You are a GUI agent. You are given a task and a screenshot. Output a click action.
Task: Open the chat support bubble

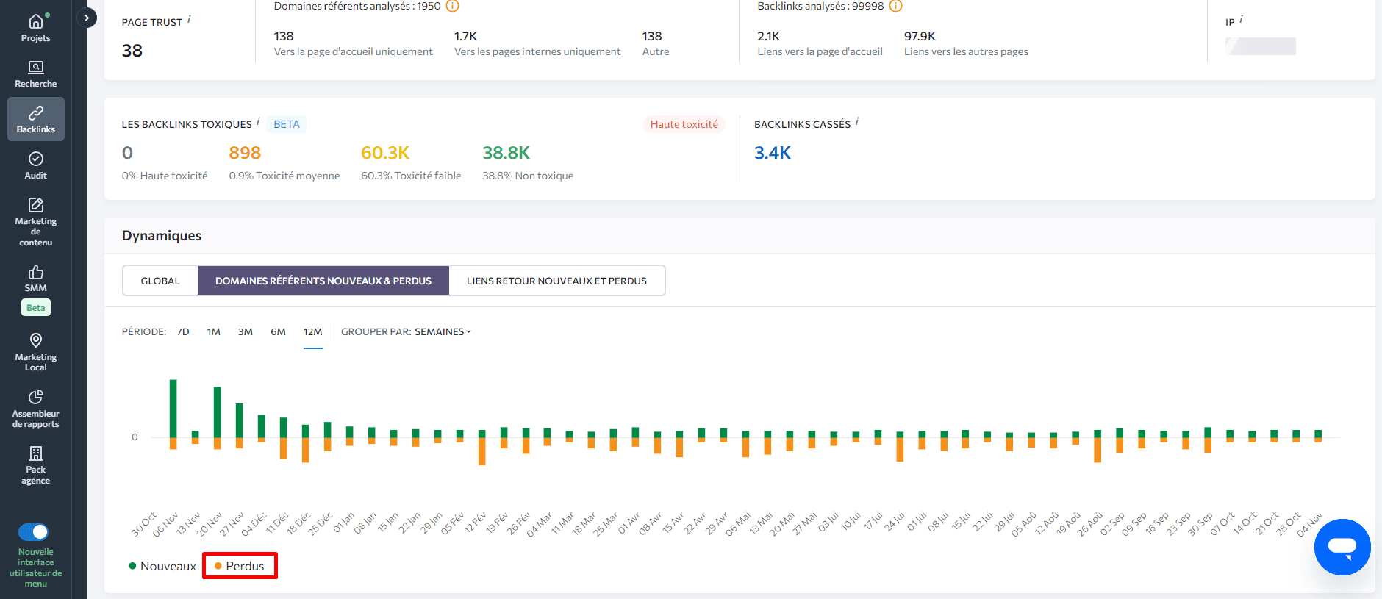(1342, 547)
